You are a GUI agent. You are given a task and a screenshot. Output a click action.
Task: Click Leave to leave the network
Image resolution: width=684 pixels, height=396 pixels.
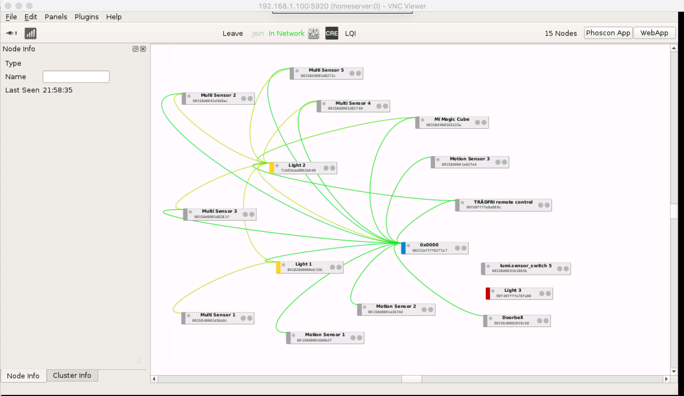pos(233,33)
